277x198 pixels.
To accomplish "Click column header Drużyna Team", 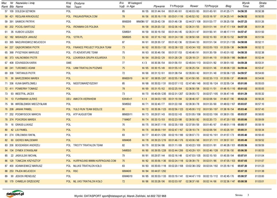I will (x=79, y=5).
